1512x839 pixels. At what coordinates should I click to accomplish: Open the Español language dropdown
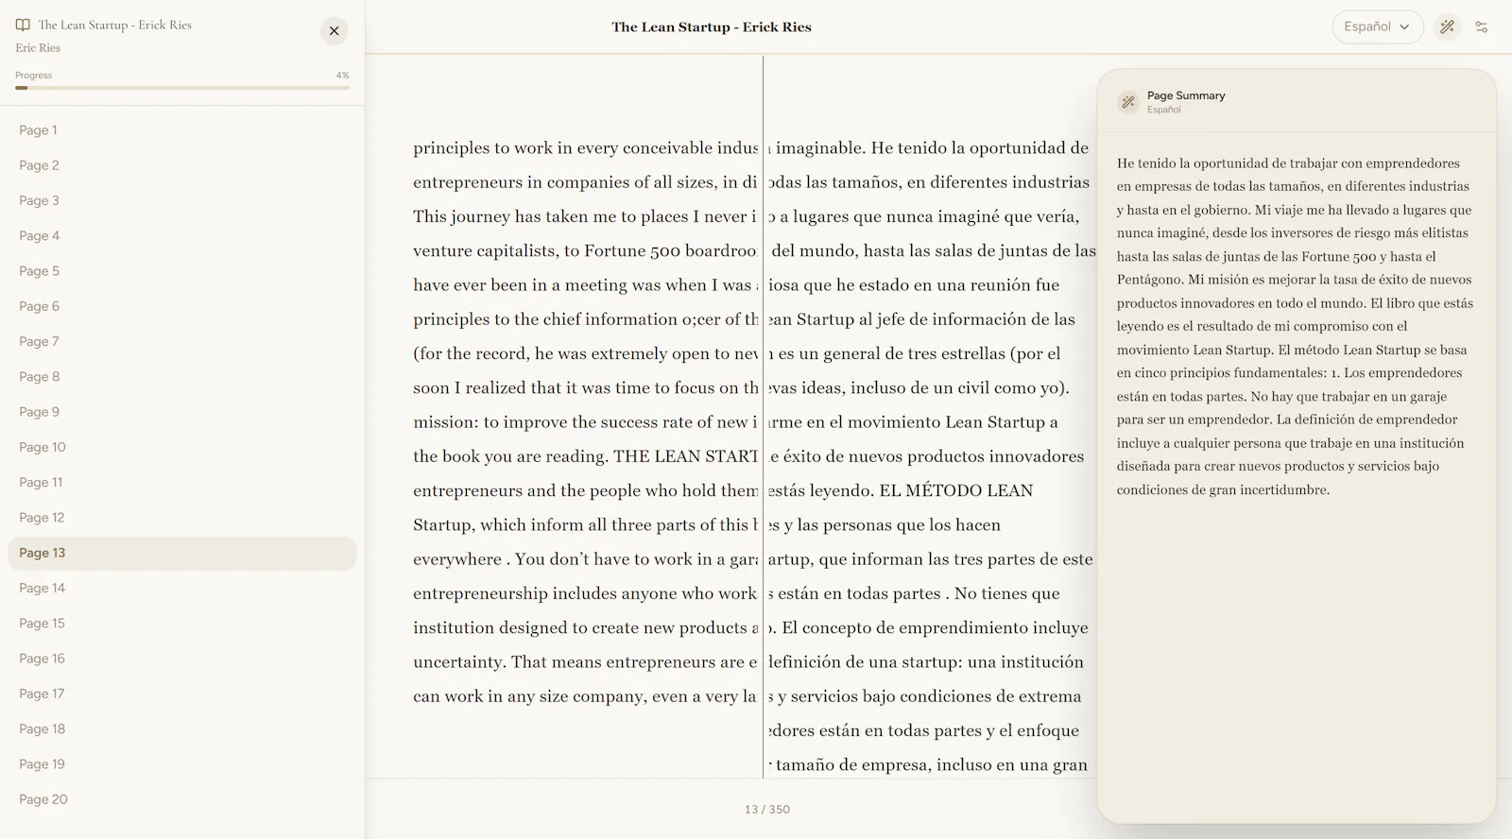[1377, 26]
